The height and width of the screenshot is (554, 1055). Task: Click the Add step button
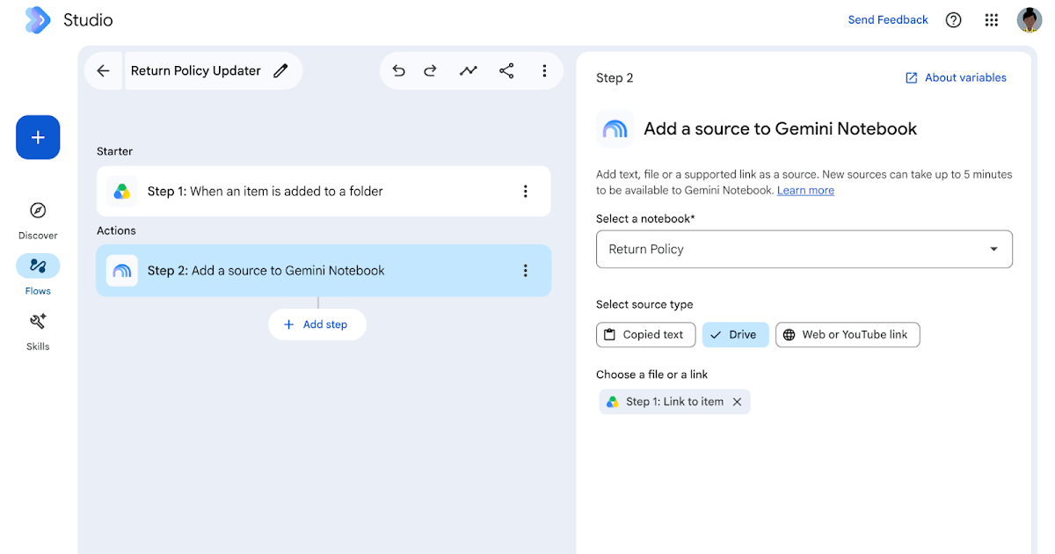[x=317, y=324]
